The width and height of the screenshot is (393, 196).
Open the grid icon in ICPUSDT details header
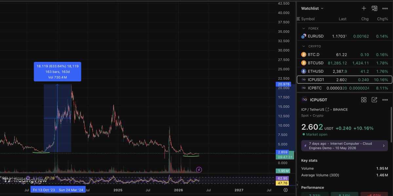(364, 100)
